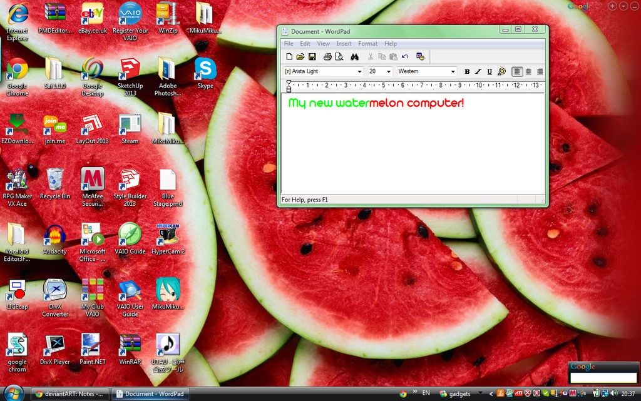This screenshot has width=641, height=401.
Task: Place cursor in the WordPad document text
Action: coord(376,103)
